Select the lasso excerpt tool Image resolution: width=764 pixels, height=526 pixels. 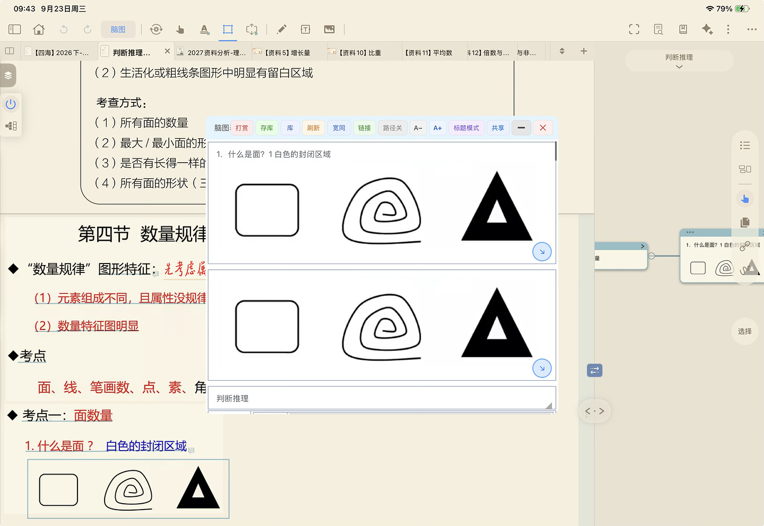pyautogui.click(x=251, y=29)
